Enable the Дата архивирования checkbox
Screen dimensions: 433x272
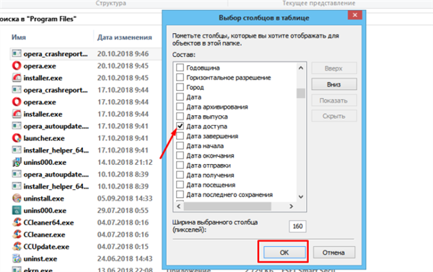tap(180, 106)
